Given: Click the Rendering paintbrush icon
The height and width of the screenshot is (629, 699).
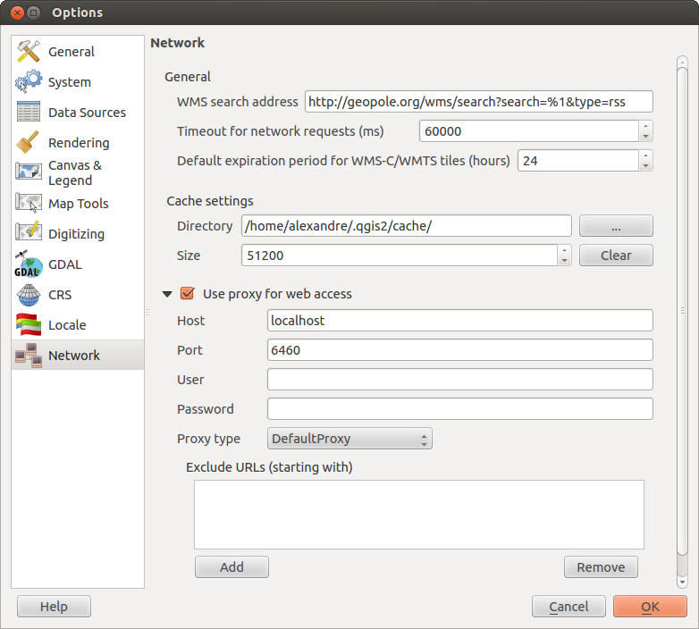Looking at the screenshot, I should tap(29, 143).
